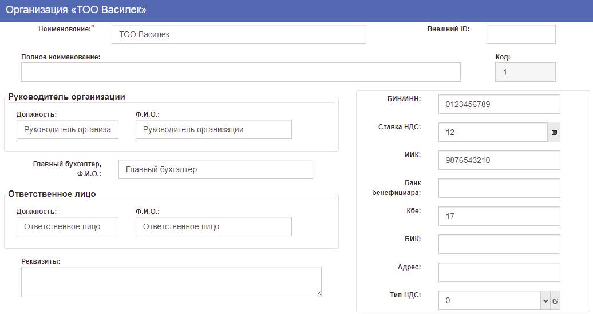Image resolution: width=593 pixels, height=314 pixels.
Task: Focus the Ставка НДС field showing 12
Action: 493,132
